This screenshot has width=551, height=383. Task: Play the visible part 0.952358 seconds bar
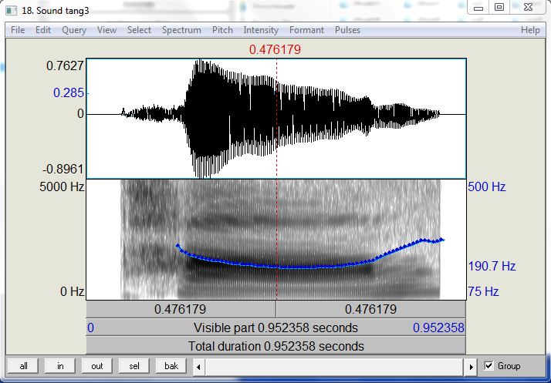coord(275,328)
